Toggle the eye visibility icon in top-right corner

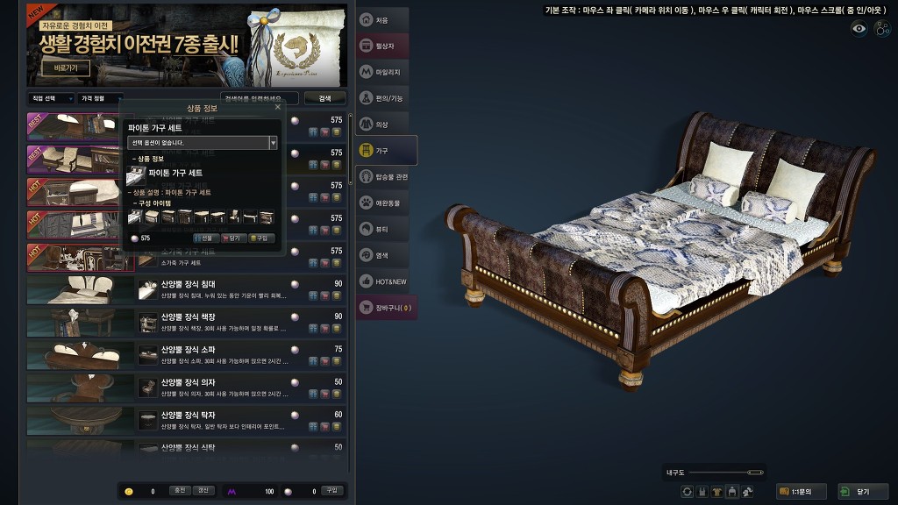coord(859,29)
